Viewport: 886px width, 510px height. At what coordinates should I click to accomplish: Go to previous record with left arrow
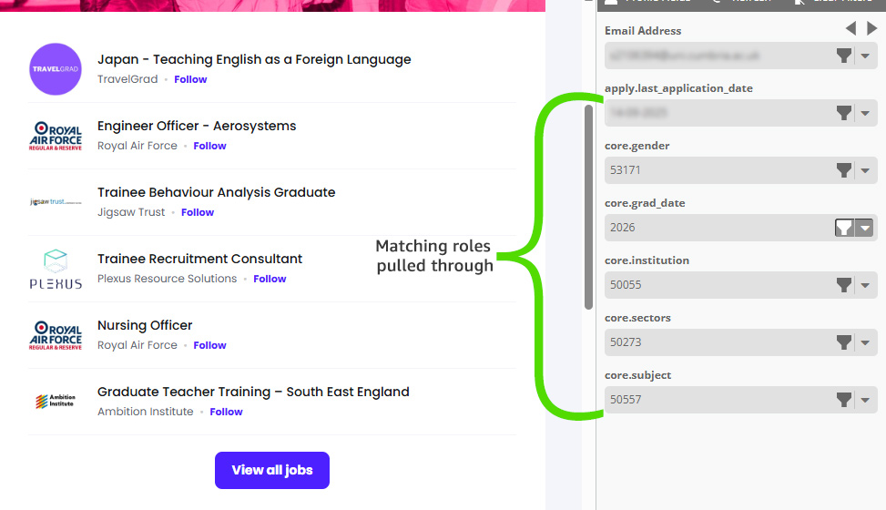(x=850, y=29)
